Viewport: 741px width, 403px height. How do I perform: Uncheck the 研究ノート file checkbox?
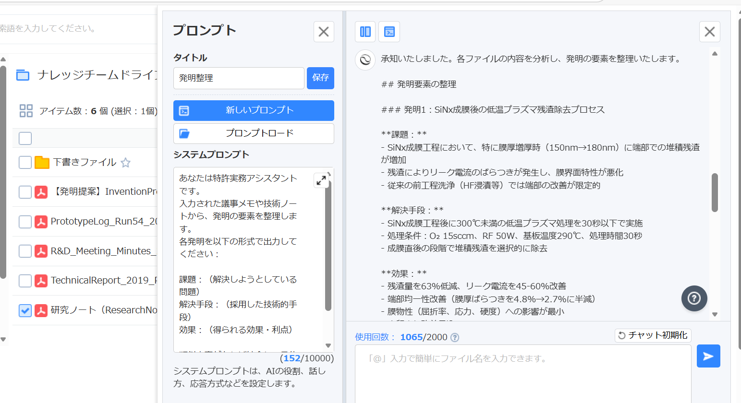(x=25, y=310)
